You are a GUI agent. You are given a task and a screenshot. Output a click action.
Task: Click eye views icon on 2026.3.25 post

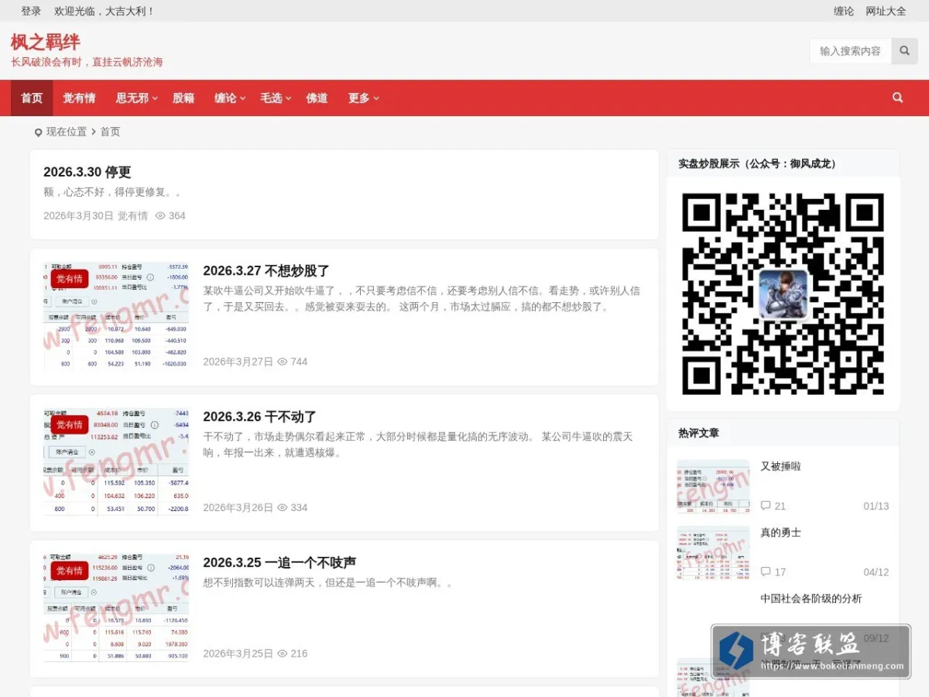pyautogui.click(x=283, y=654)
